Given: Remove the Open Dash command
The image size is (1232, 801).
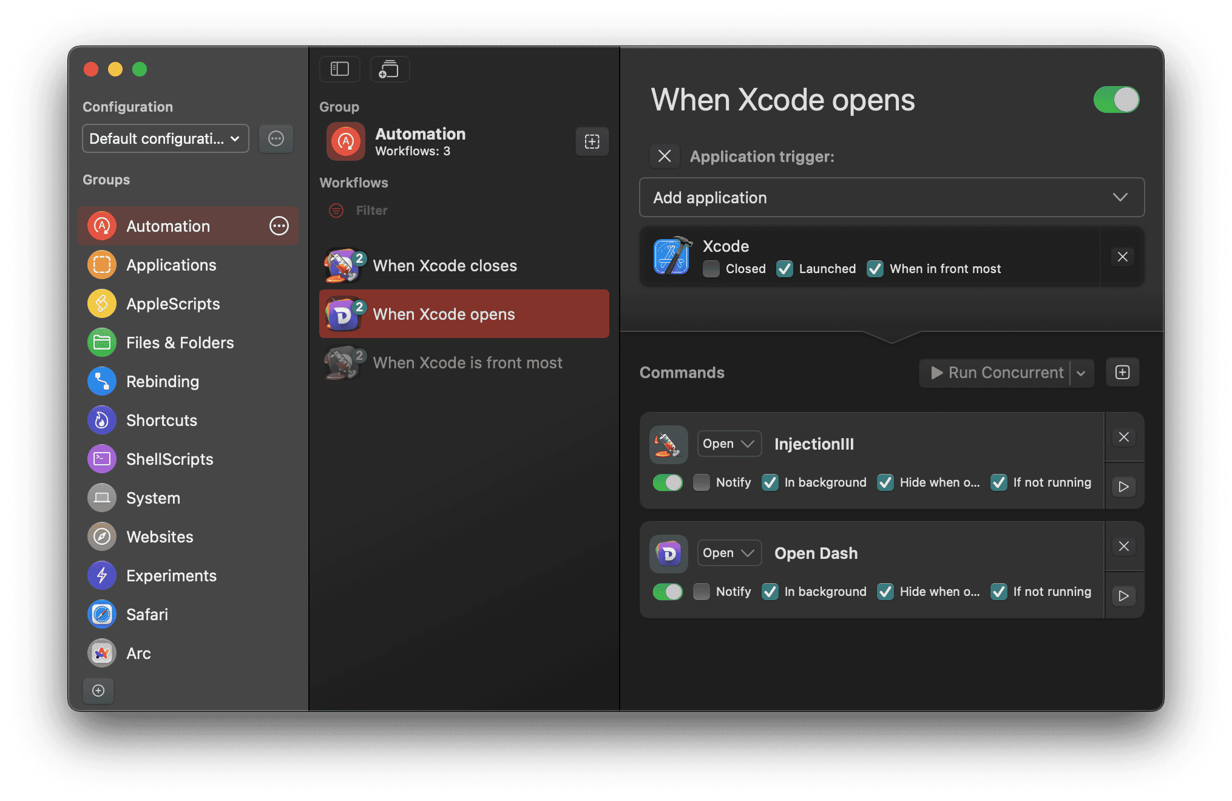Looking at the screenshot, I should [1123, 546].
